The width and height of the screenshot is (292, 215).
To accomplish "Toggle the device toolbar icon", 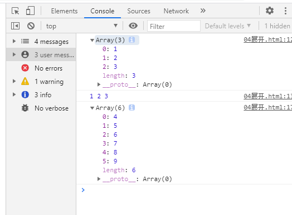I will click(x=30, y=11).
